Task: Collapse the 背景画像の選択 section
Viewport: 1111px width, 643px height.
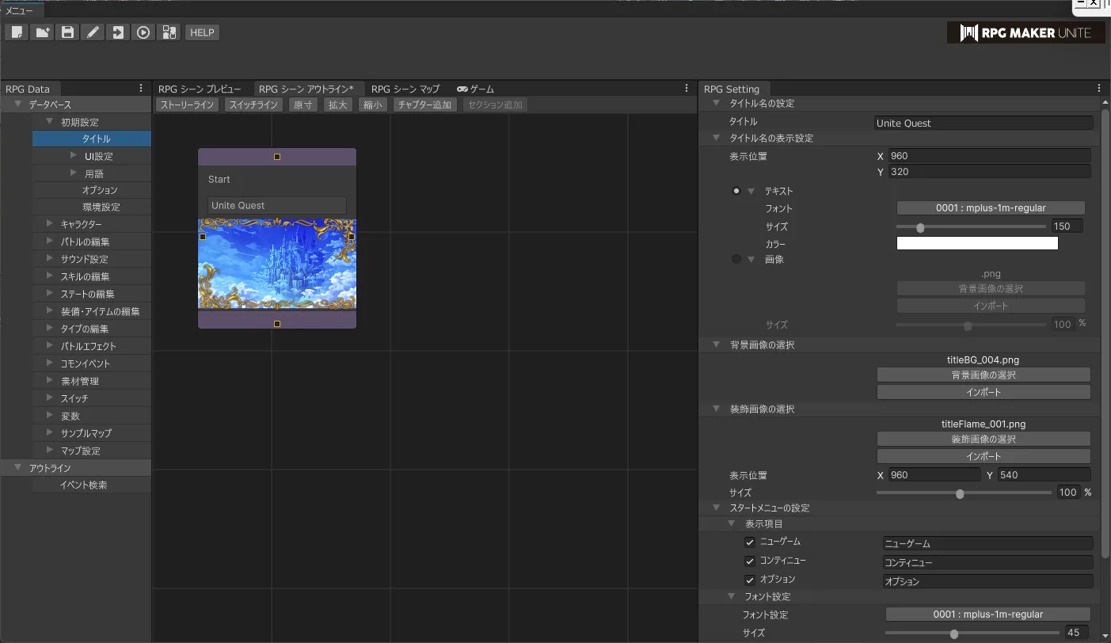Action: (716, 345)
